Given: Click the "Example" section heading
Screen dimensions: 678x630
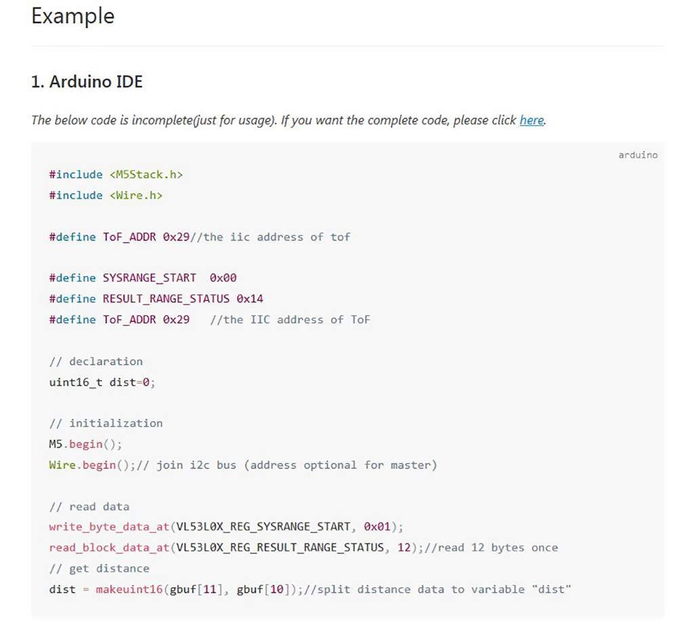Looking at the screenshot, I should [x=73, y=16].
